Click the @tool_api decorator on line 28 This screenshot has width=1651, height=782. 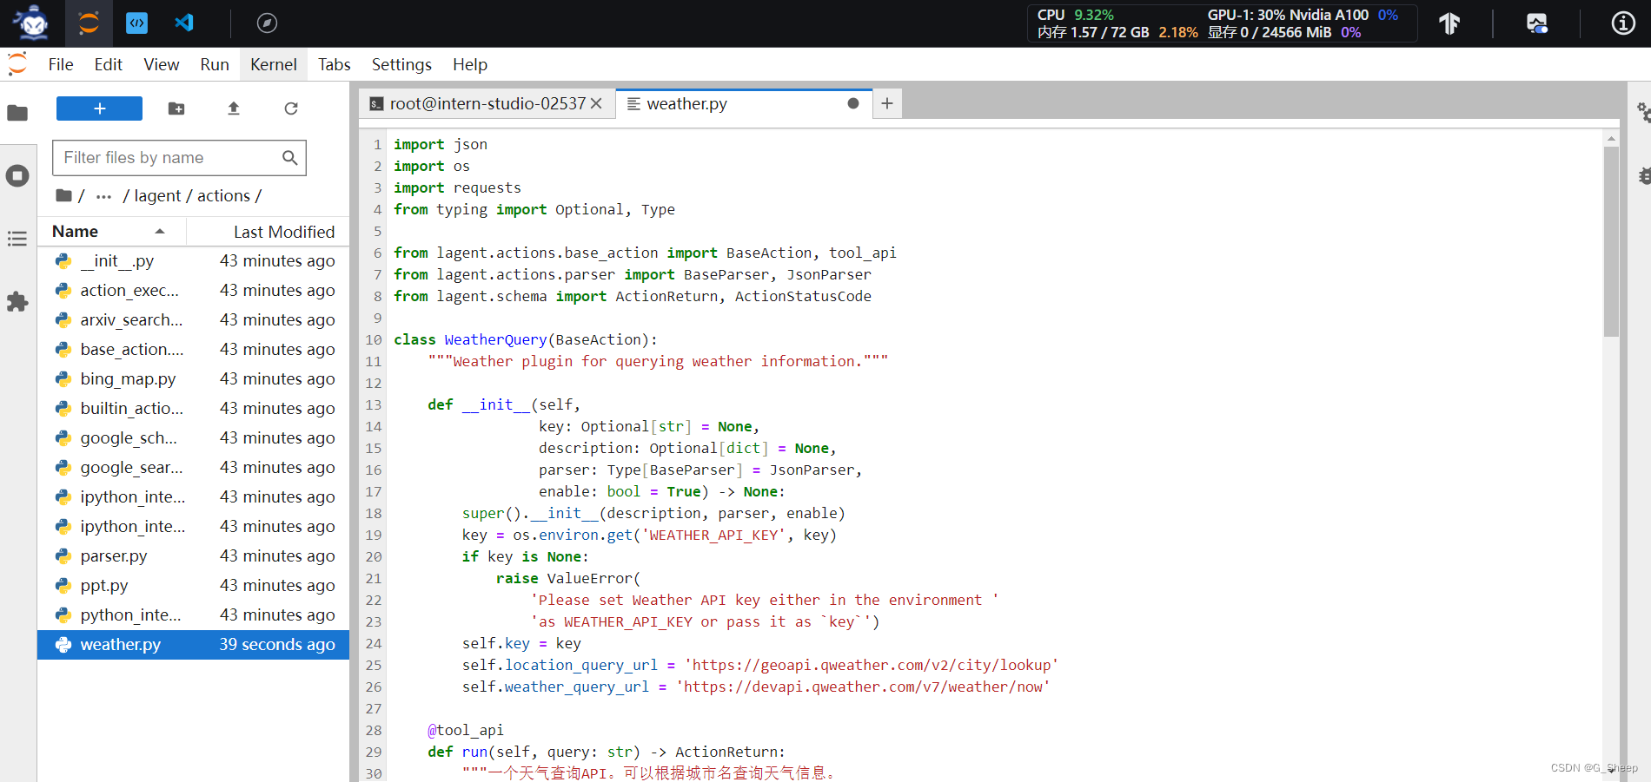pos(466,731)
